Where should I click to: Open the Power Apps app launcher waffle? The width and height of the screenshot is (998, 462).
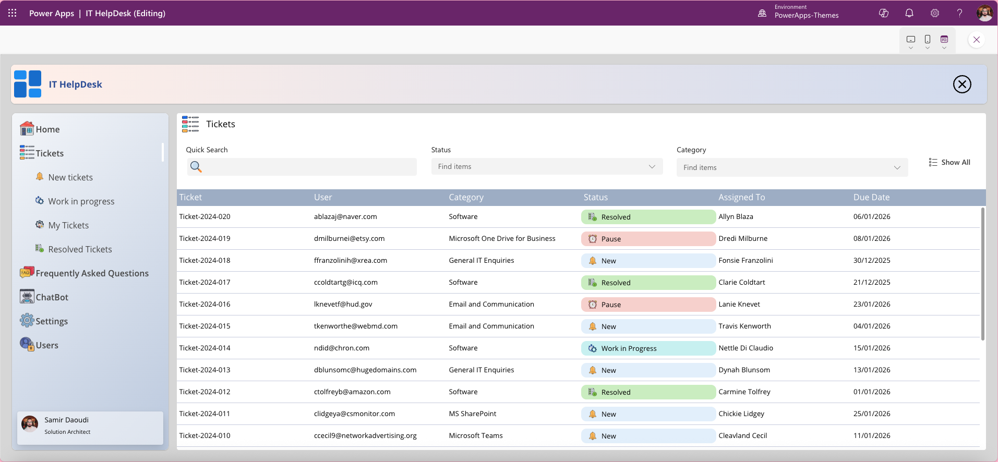[13, 13]
